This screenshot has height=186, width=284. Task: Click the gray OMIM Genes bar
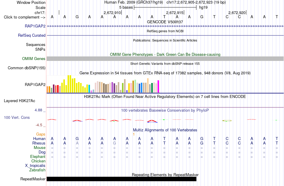tap(165, 59)
